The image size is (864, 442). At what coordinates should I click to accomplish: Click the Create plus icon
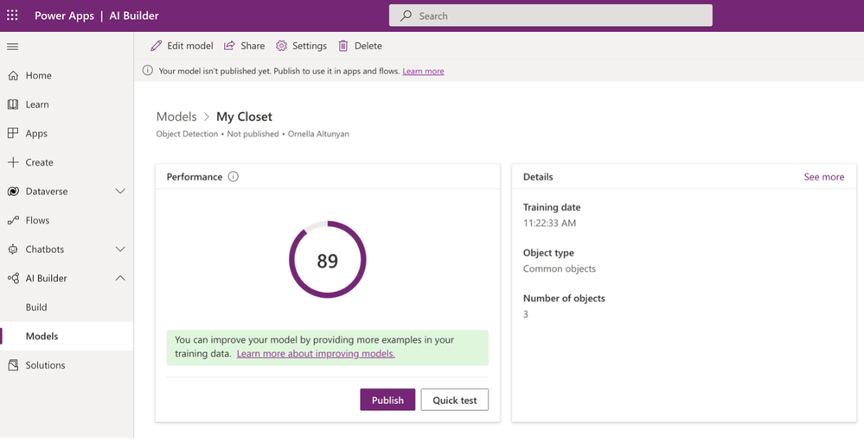[13, 162]
